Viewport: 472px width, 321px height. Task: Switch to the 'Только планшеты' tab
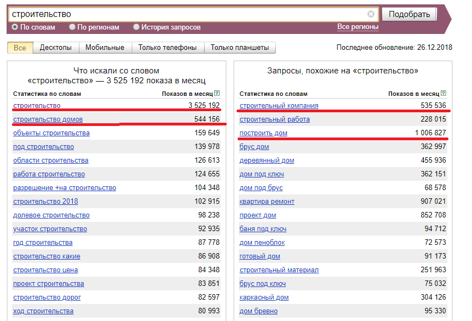[240, 48]
